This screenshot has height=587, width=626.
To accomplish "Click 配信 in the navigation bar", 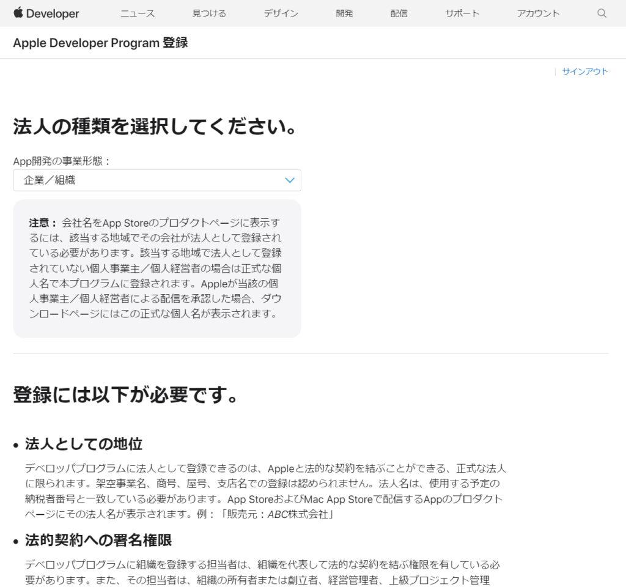I will tap(399, 13).
